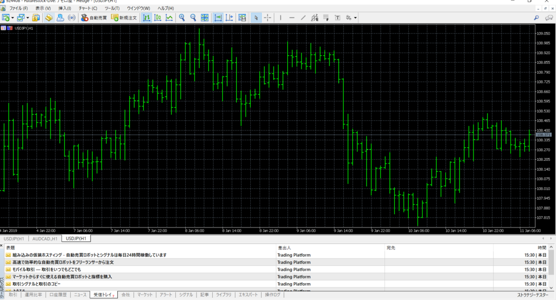Close the toolbox panel with X
This screenshot has width=556, height=300.
pyautogui.click(x=2, y=245)
